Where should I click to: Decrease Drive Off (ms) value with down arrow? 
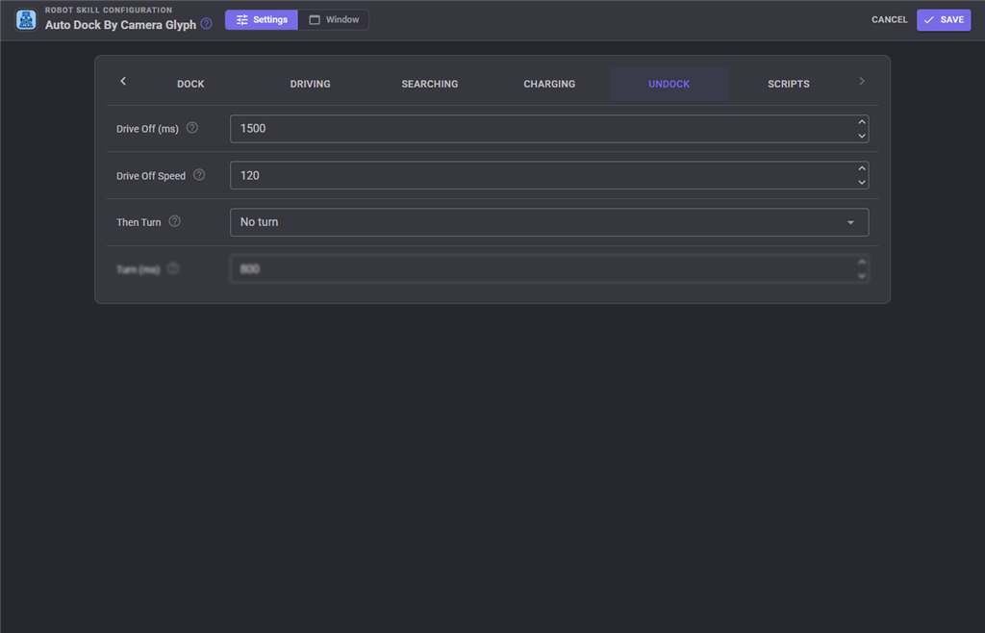click(x=862, y=136)
